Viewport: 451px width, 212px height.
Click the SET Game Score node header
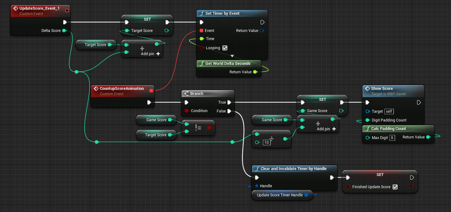(322, 99)
